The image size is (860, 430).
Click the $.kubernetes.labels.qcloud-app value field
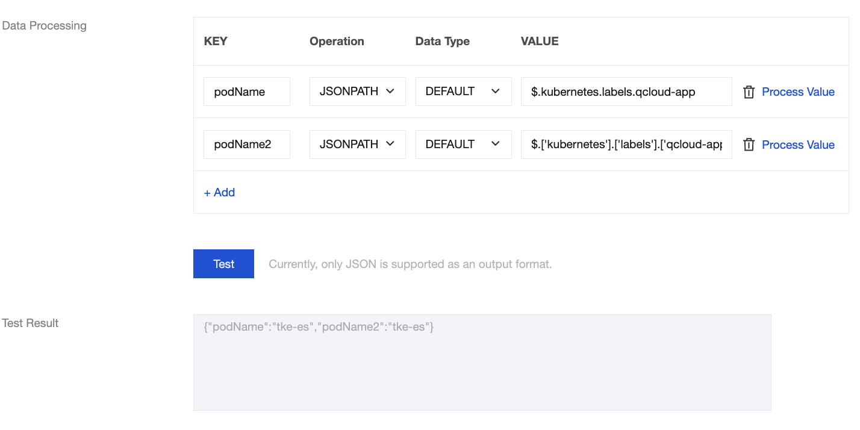click(x=626, y=92)
